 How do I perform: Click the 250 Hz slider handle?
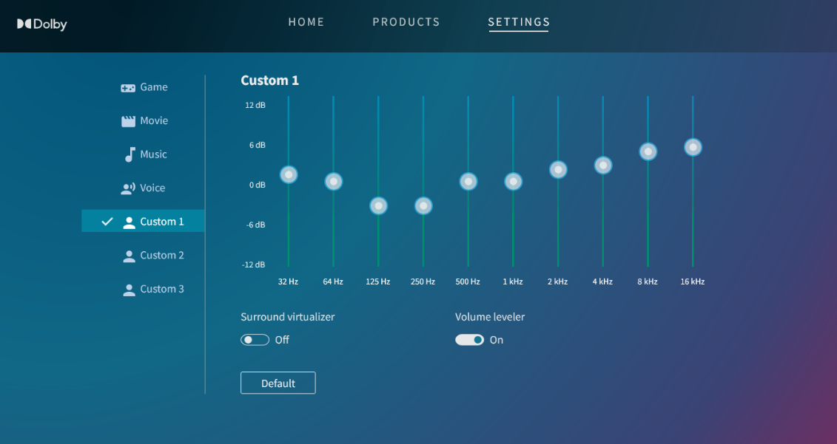point(423,205)
